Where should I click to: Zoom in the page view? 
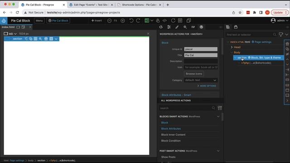(123, 20)
